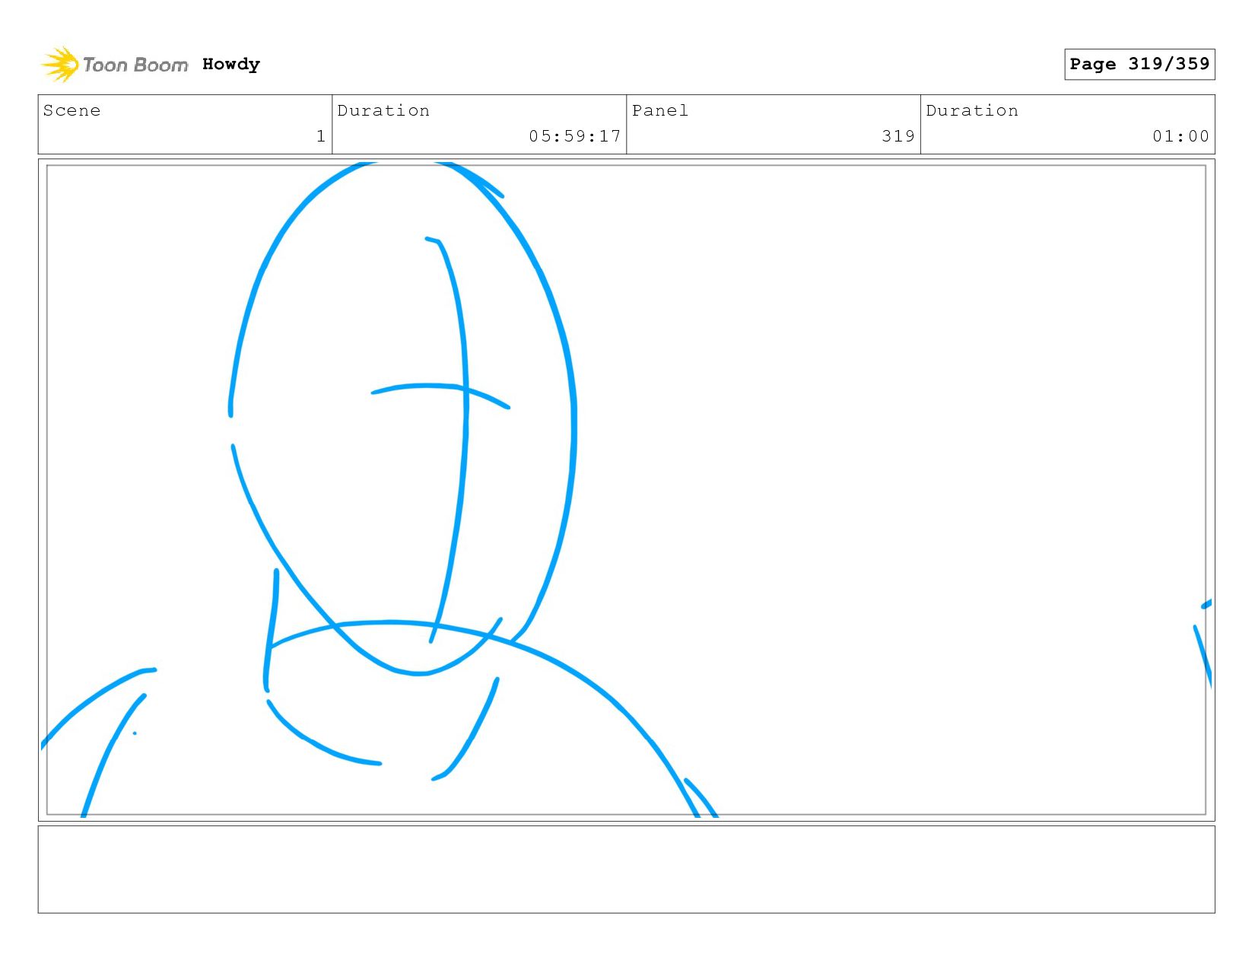Click the empty caption box below the panel

click(626, 870)
